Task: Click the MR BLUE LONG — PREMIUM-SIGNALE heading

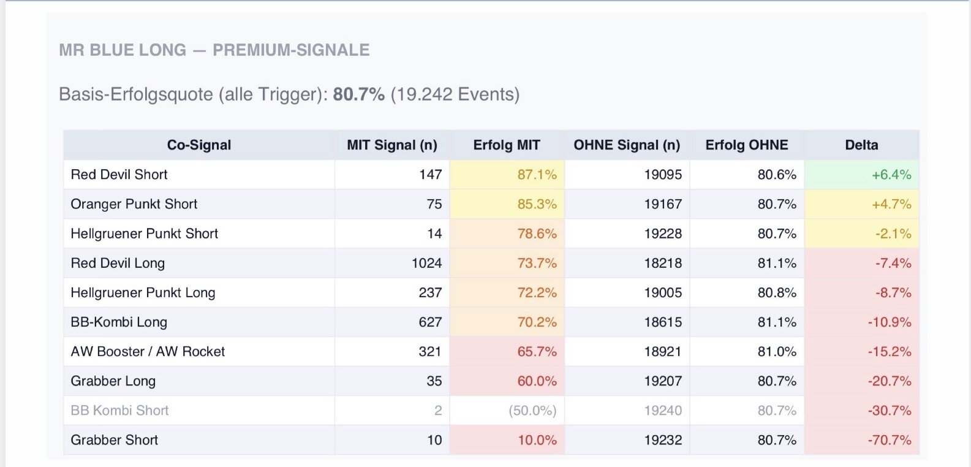Action: [214, 50]
